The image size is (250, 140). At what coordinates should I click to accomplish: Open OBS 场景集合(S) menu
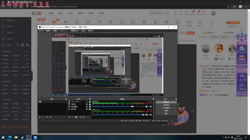75,30
